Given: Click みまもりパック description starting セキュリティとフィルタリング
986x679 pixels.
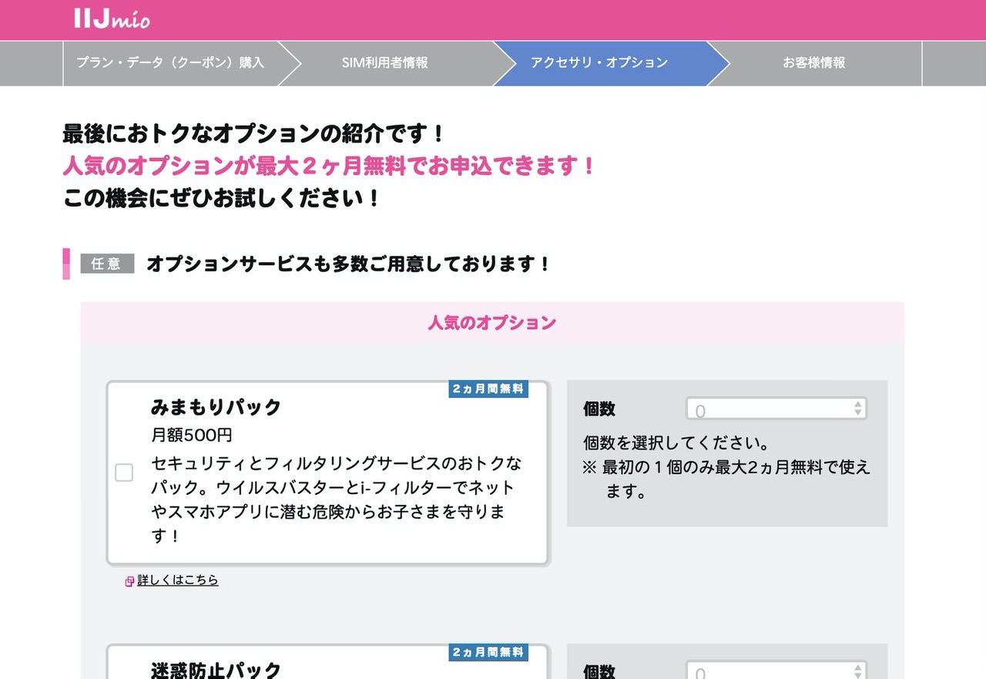Looking at the screenshot, I should pos(337,499).
